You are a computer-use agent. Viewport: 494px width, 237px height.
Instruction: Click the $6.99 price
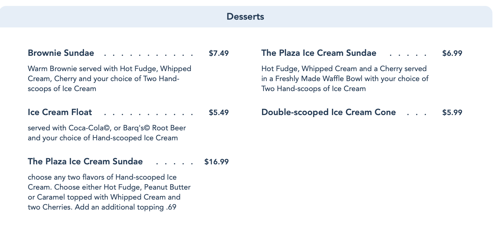(452, 53)
